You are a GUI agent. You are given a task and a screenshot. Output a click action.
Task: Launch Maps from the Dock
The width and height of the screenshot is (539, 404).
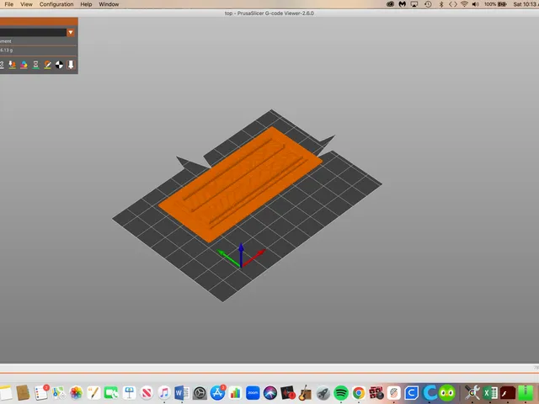pos(59,393)
